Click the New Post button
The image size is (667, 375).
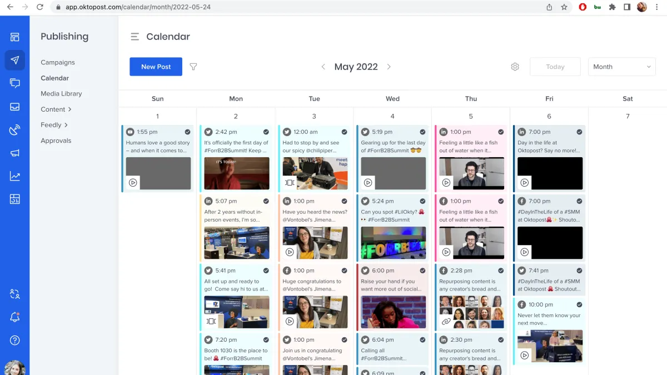click(x=156, y=66)
